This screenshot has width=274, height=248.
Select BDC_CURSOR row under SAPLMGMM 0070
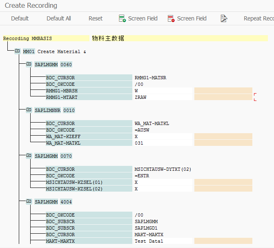coord(89,169)
